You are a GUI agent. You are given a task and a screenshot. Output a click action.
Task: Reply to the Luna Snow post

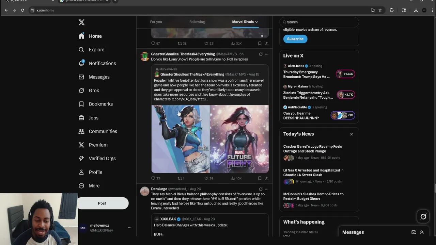[x=155, y=178]
